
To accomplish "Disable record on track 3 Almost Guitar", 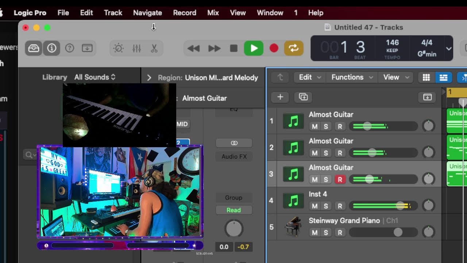I will click(x=340, y=179).
